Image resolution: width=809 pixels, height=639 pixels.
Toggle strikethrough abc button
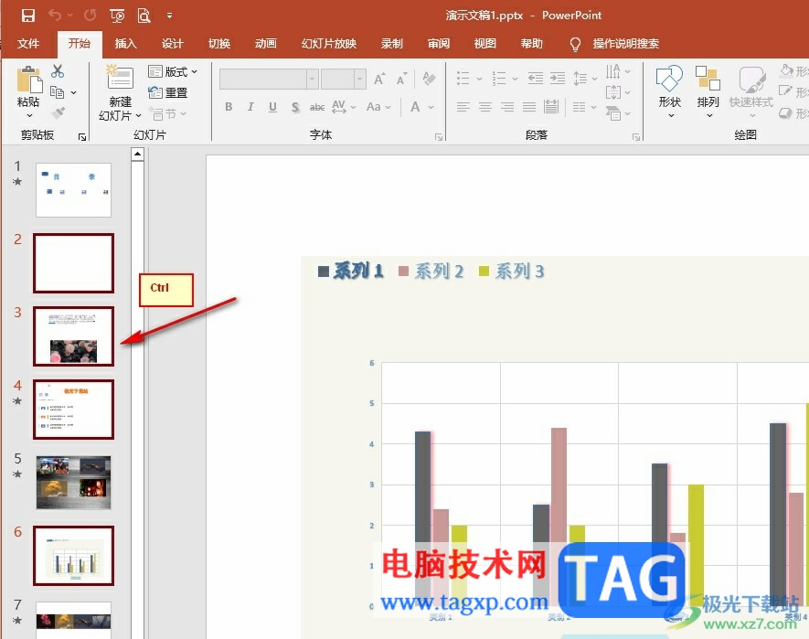(x=317, y=107)
